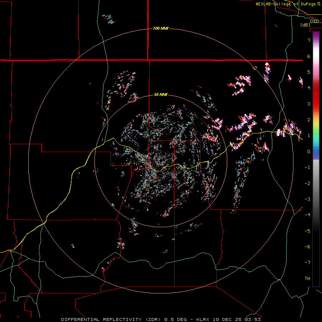This screenshot has width=322, height=322.
Task: Click the 1 value on color scale
Action: (309, 136)
